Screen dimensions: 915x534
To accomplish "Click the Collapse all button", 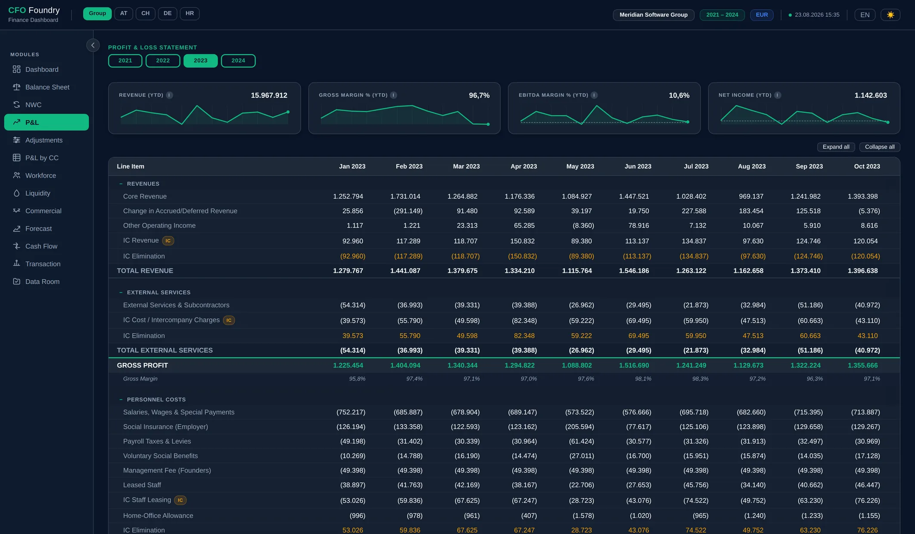I will [x=880, y=147].
